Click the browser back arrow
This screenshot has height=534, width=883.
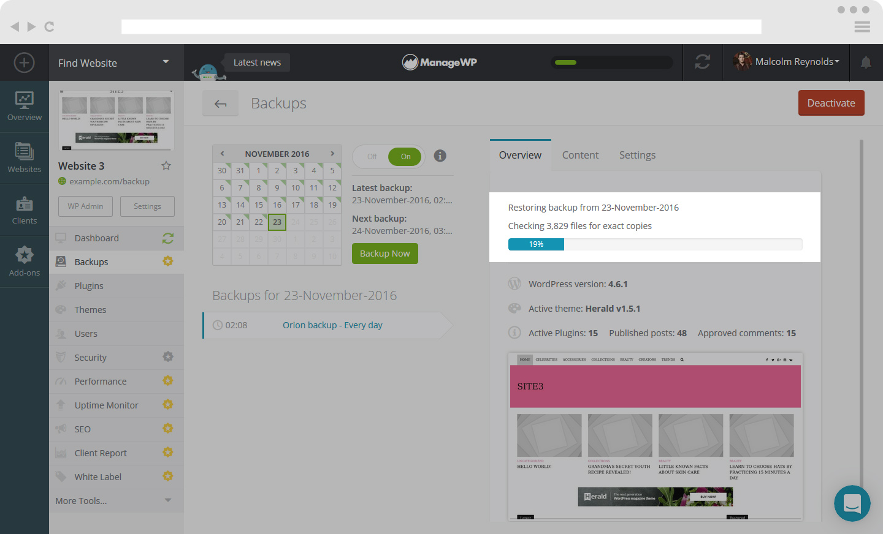(x=15, y=26)
